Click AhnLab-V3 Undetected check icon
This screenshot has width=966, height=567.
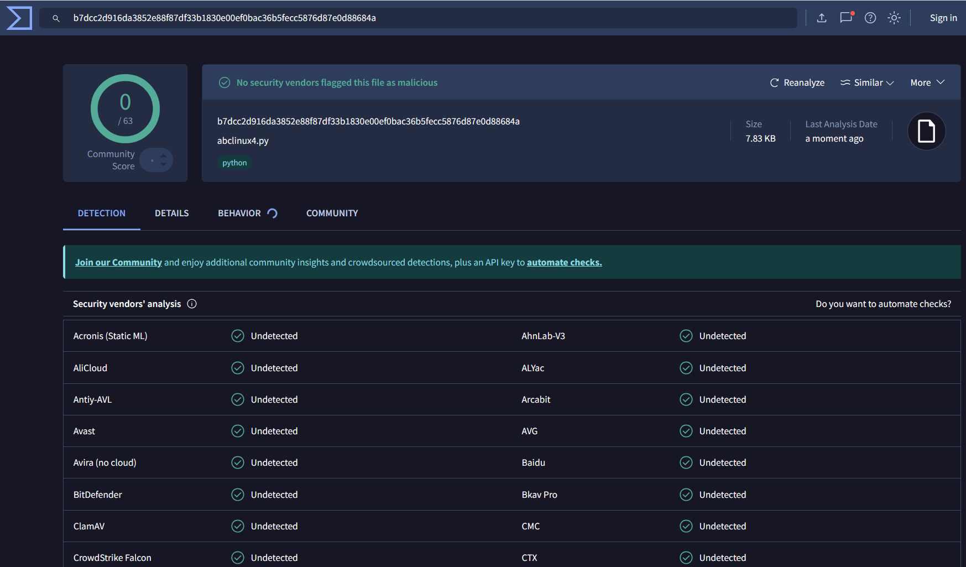click(686, 336)
